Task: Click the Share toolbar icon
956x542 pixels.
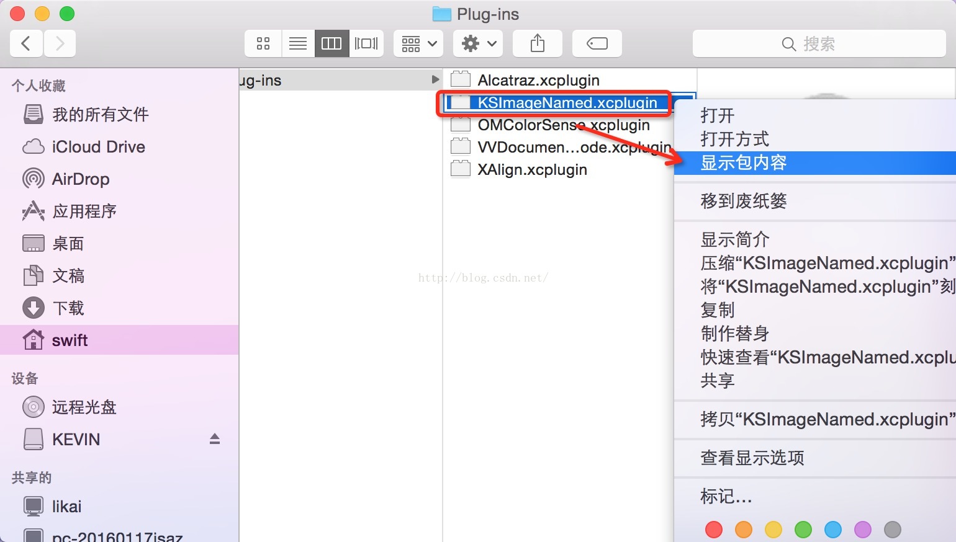Action: tap(538, 43)
